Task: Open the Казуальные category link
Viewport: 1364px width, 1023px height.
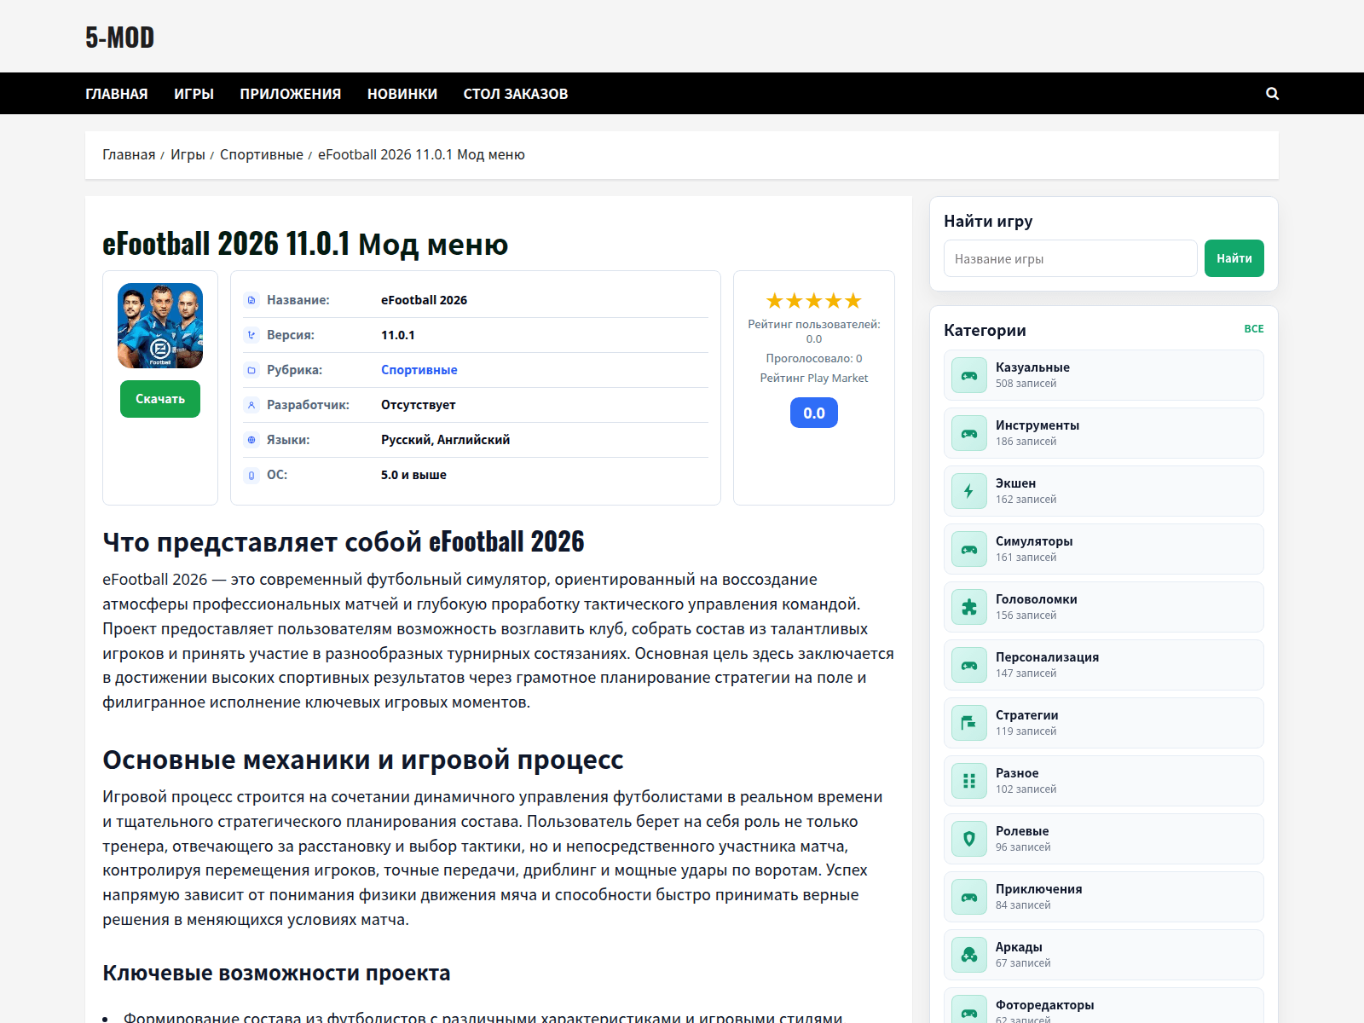Action: pyautogui.click(x=1104, y=375)
